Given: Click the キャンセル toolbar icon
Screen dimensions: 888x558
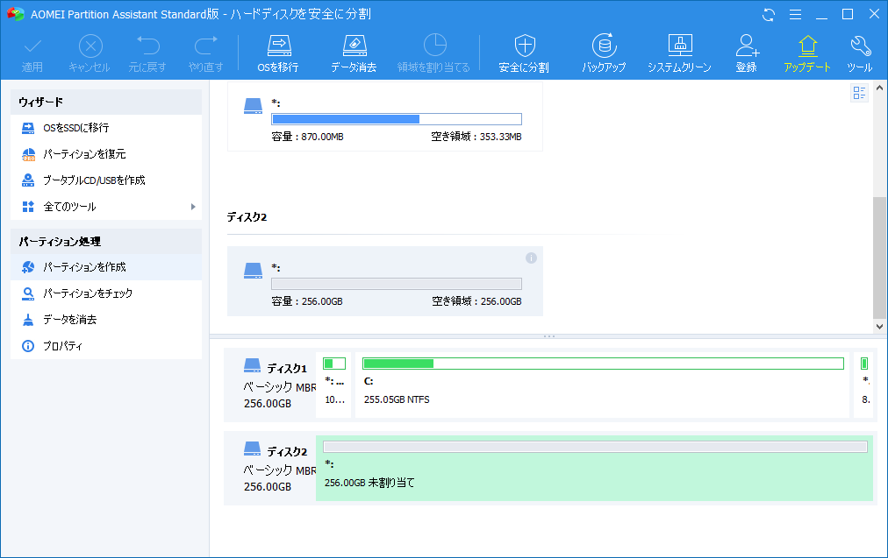Looking at the screenshot, I should [90, 53].
